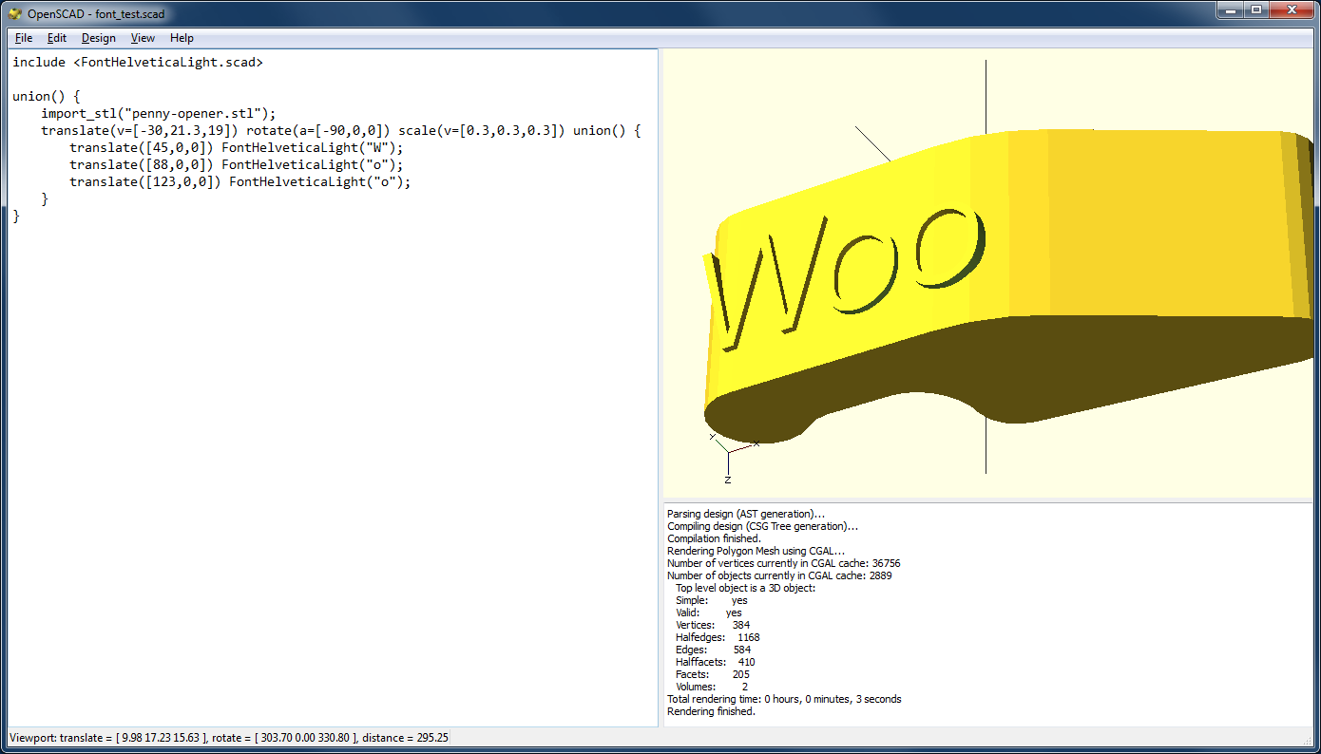Viewport: 1321px width, 754px height.
Task: Click the translate([123,0,0]) code line
Action: coord(240,181)
